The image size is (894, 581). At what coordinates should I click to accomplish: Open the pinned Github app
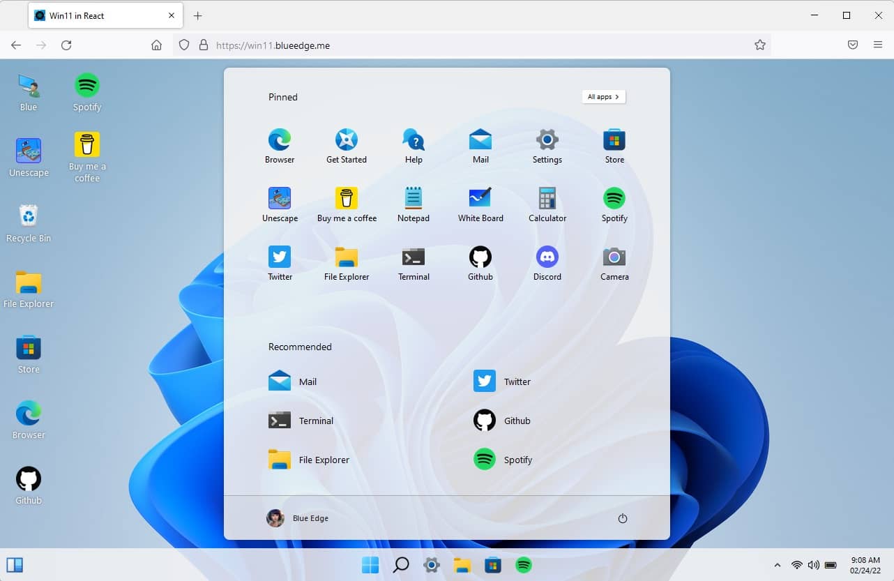point(480,264)
